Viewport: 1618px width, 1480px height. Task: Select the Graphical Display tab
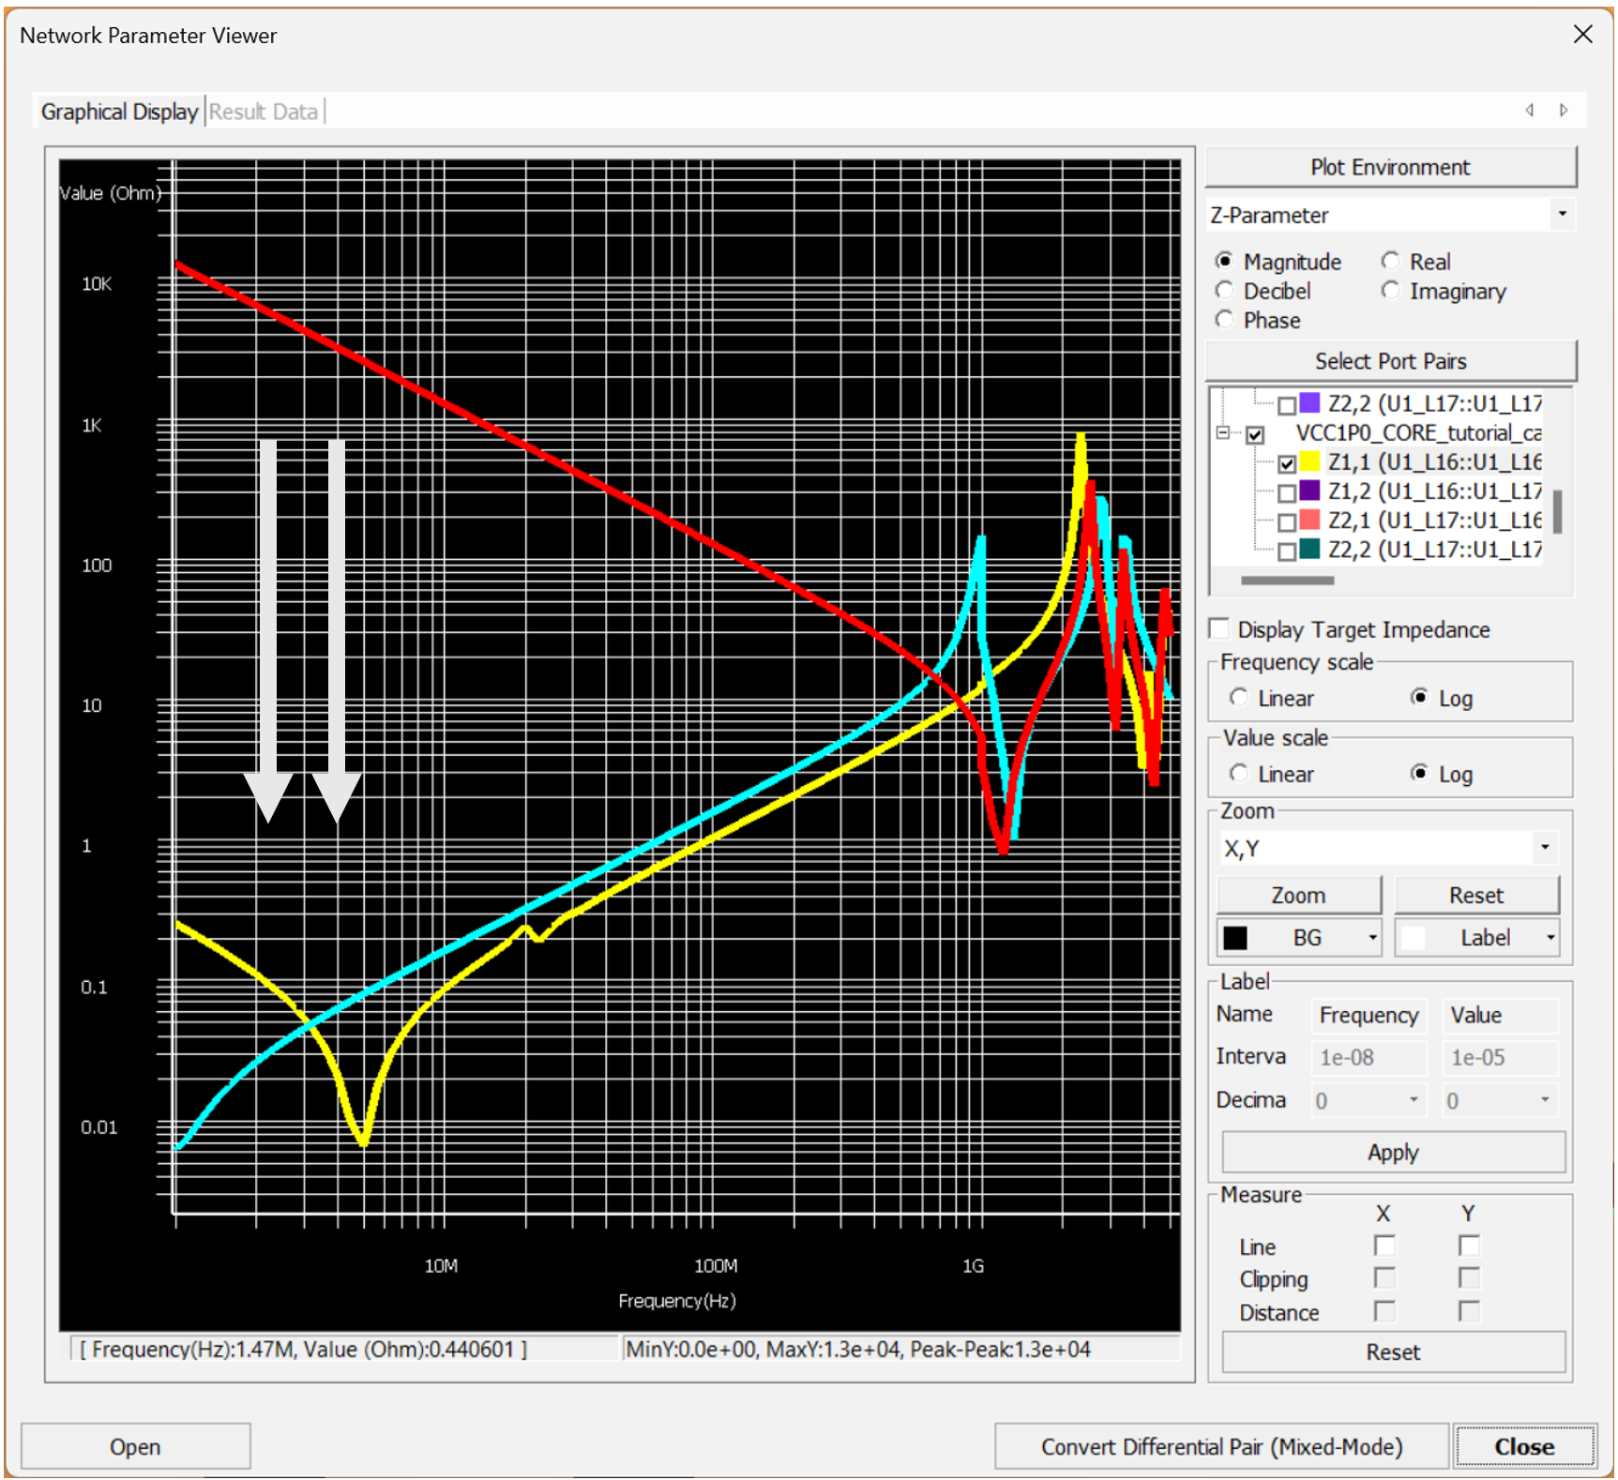click(x=119, y=112)
